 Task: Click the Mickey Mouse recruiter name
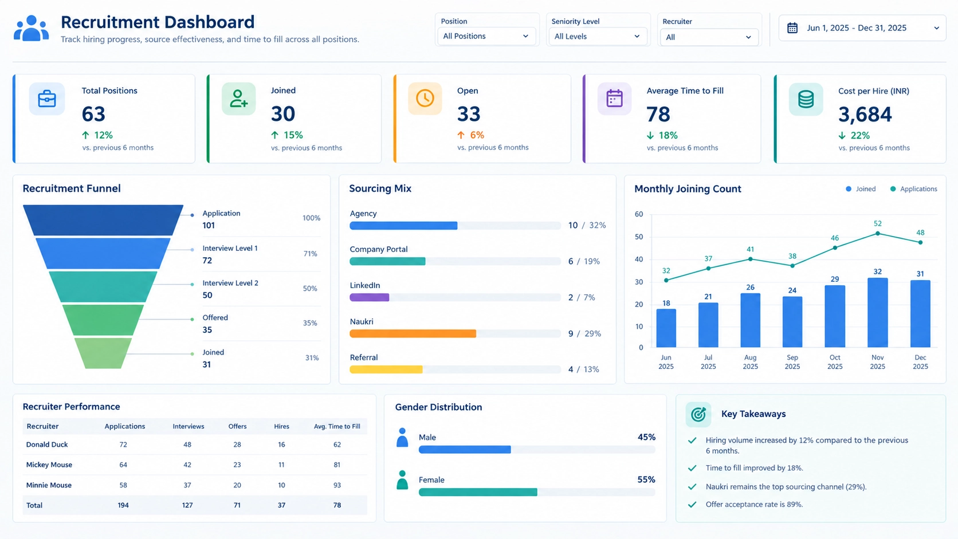49,465
